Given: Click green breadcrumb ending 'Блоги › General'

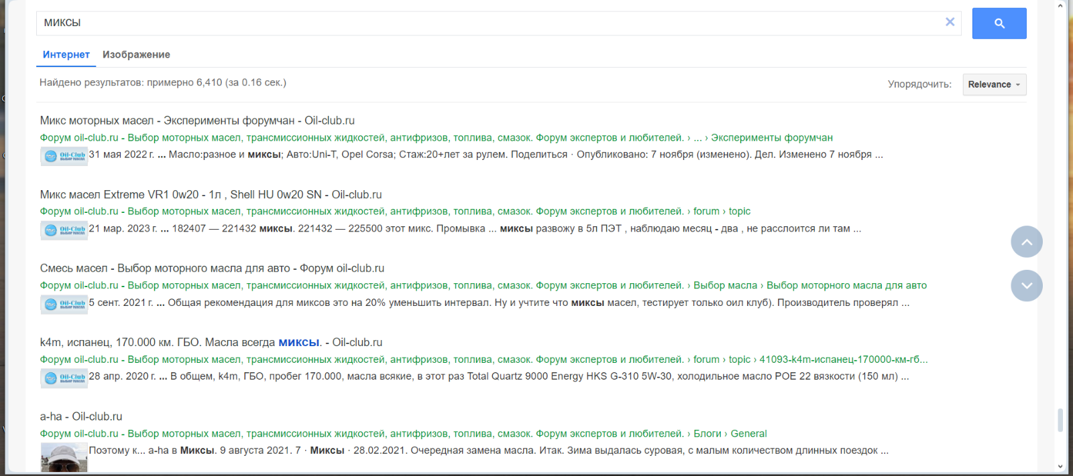Looking at the screenshot, I should (403, 434).
